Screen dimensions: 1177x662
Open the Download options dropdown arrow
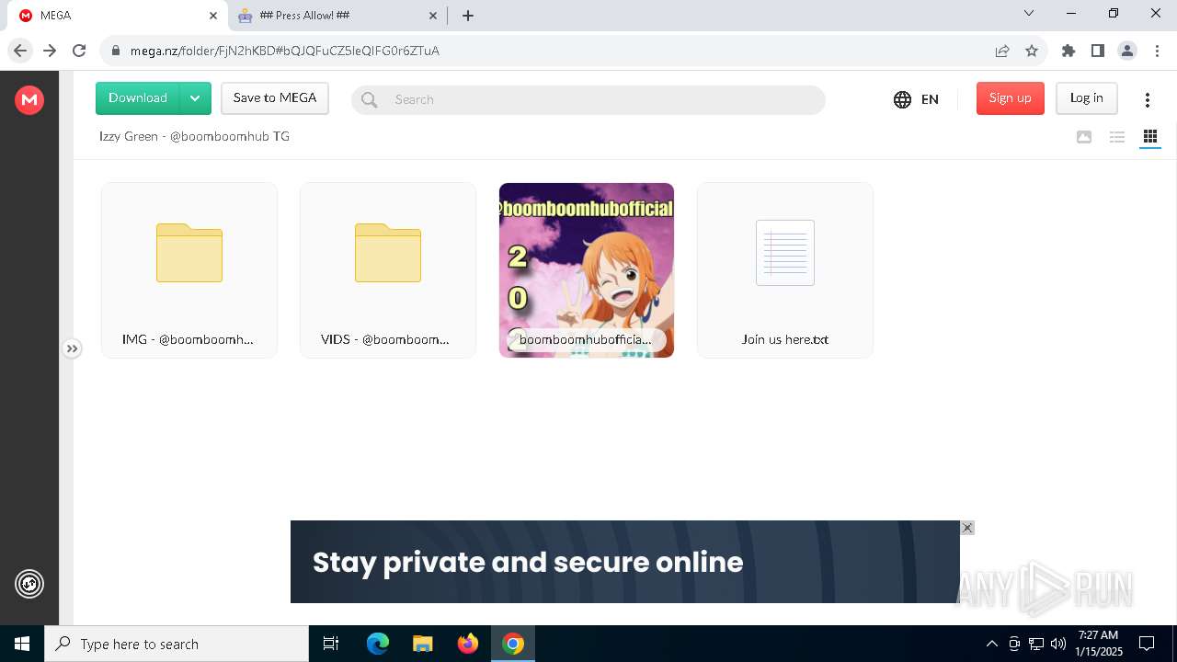point(196,98)
